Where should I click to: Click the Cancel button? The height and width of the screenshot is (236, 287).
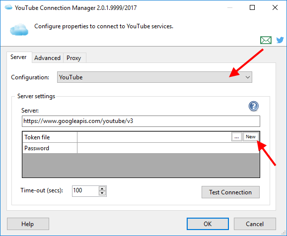tap(255, 224)
